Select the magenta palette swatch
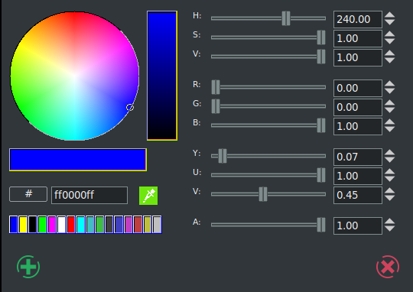 (x=52, y=224)
